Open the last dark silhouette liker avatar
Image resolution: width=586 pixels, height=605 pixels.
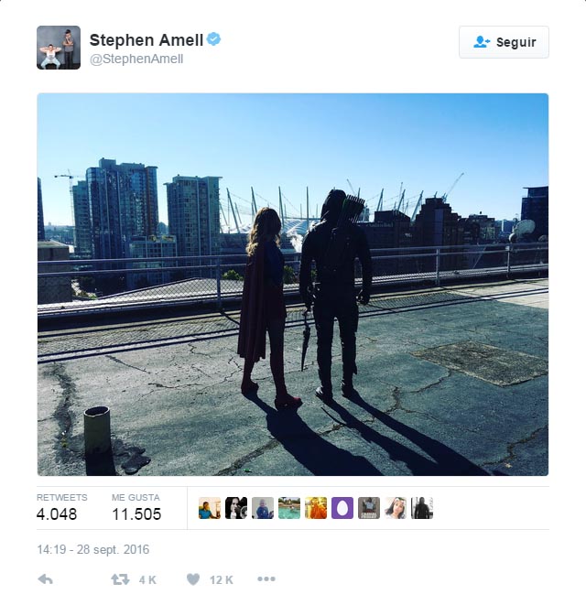[422, 508]
